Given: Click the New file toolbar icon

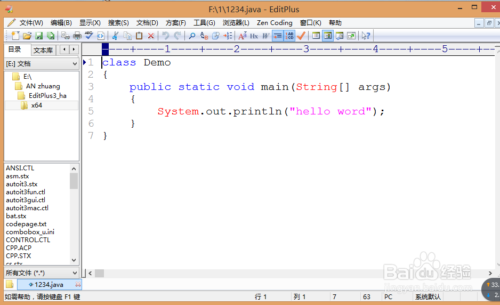Looking at the screenshot, I should [15, 36].
